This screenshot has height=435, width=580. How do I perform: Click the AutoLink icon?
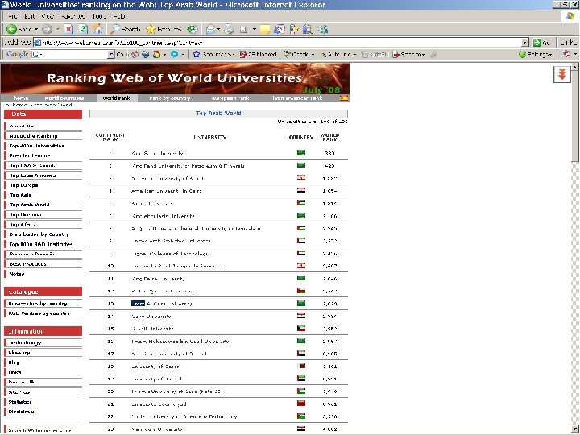click(x=323, y=55)
